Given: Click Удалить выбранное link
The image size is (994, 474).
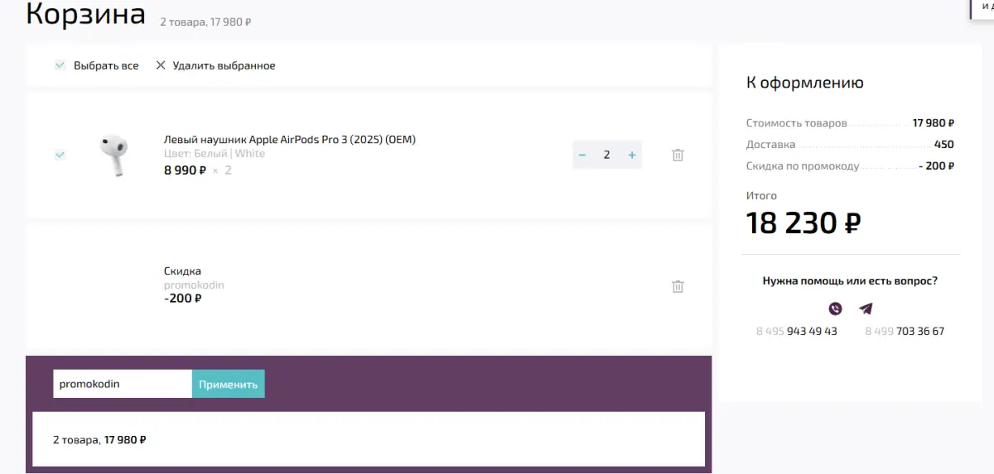Looking at the screenshot, I should pos(224,65).
